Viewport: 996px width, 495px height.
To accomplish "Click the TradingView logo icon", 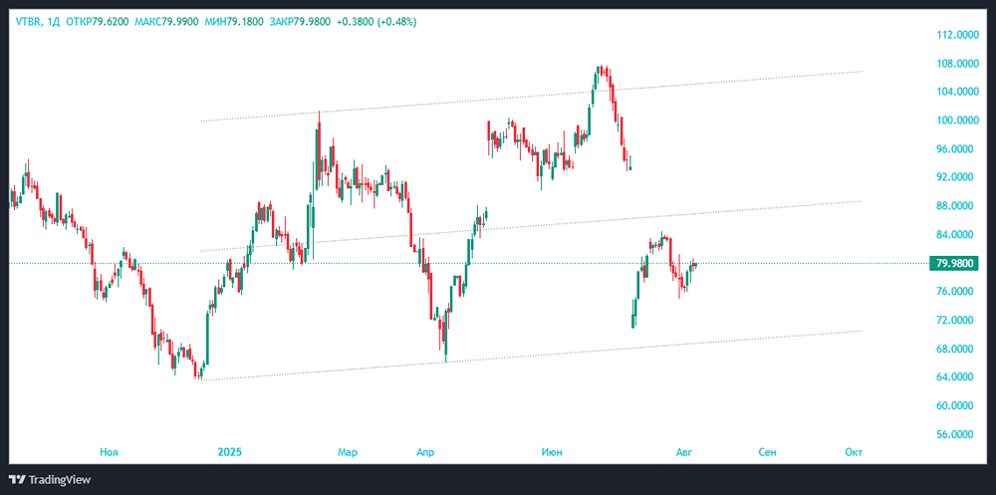I will tap(17, 479).
